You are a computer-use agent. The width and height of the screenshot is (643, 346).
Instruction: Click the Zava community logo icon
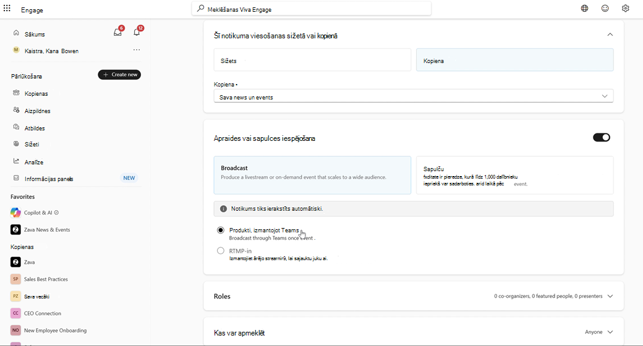[15, 262]
